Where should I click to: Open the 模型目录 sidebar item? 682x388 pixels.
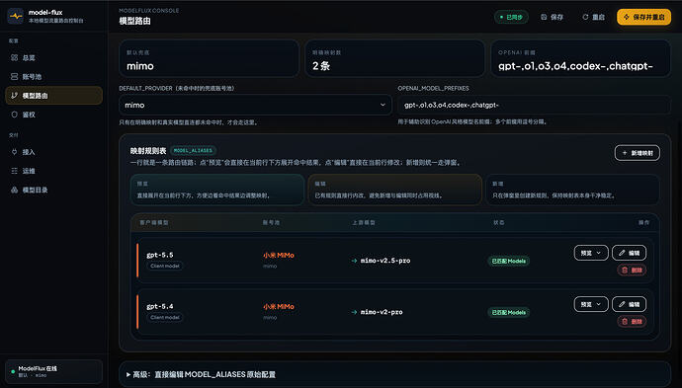coord(54,190)
